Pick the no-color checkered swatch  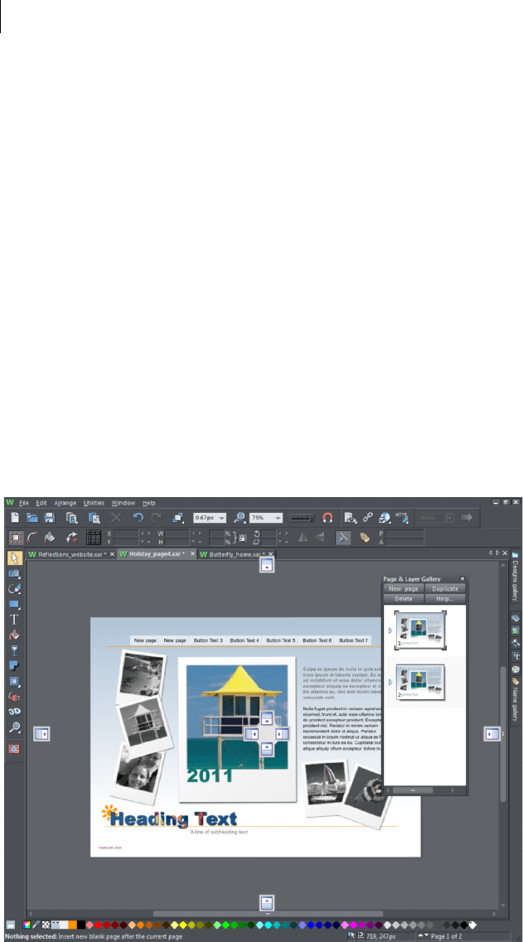pyautogui.click(x=46, y=925)
